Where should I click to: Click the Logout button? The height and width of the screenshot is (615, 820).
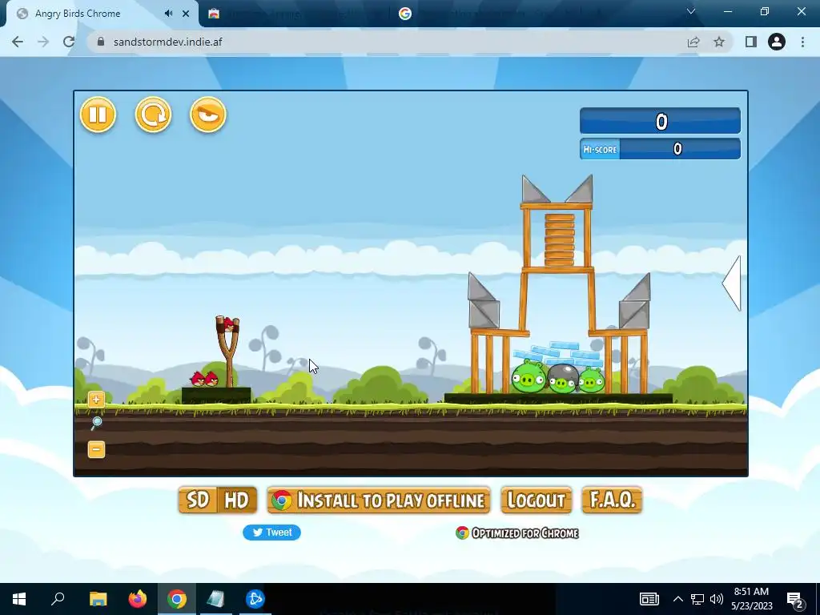tap(536, 500)
